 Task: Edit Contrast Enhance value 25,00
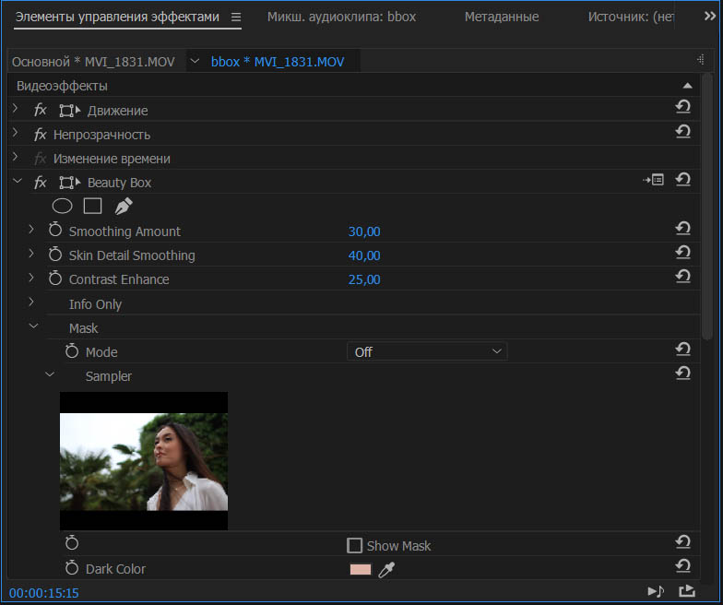point(364,279)
